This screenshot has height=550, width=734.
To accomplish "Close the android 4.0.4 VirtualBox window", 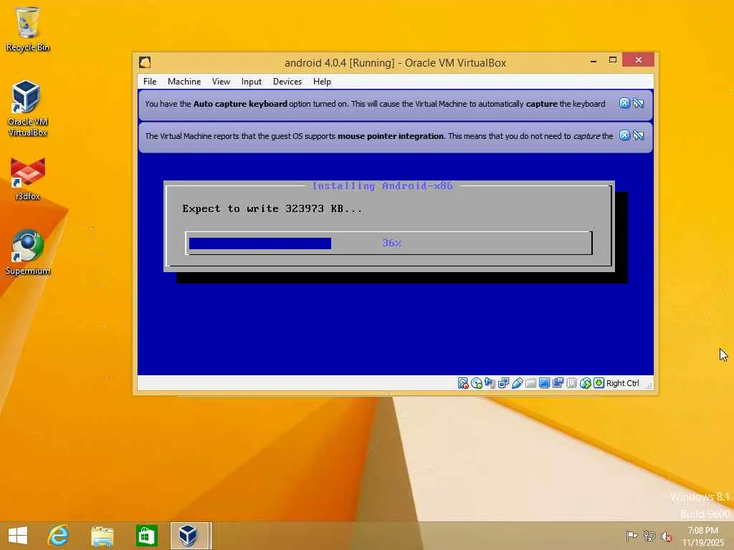I will (x=639, y=60).
